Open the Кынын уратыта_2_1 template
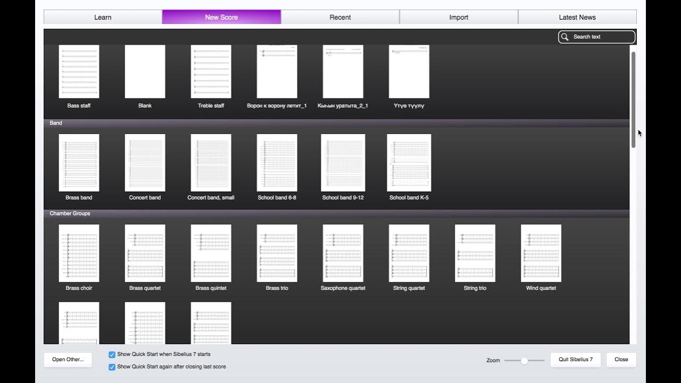This screenshot has width=681, height=383. pos(343,72)
